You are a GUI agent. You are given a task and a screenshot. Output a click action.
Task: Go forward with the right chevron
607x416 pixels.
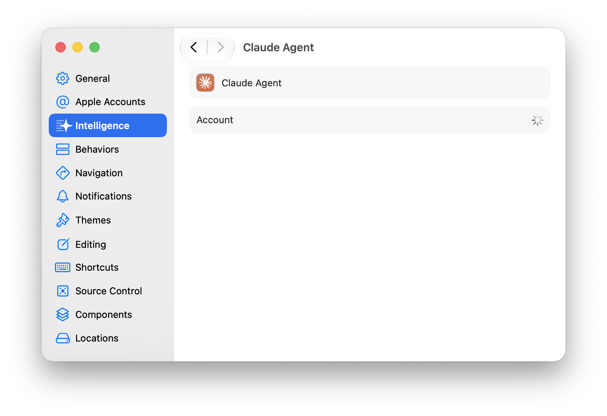click(220, 47)
